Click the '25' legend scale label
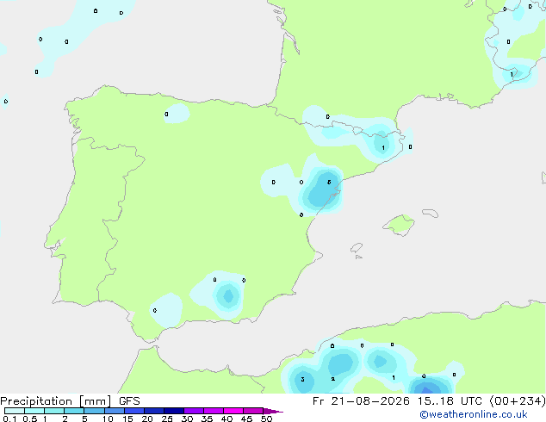Image resolution: width=546 pixels, height=422 pixels. point(167,419)
